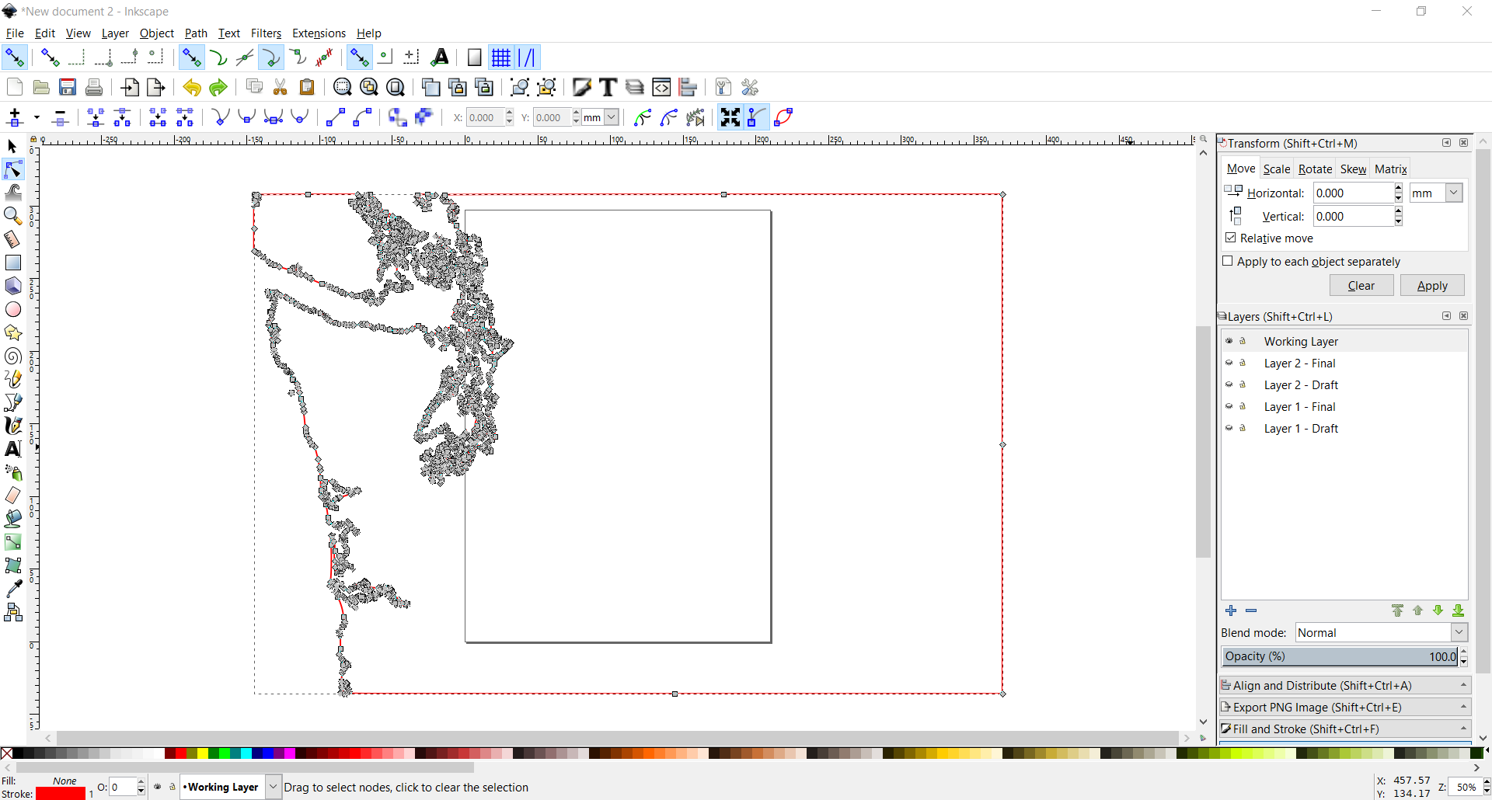Click the Undo arrow icon
The height and width of the screenshot is (800, 1492).
191,87
